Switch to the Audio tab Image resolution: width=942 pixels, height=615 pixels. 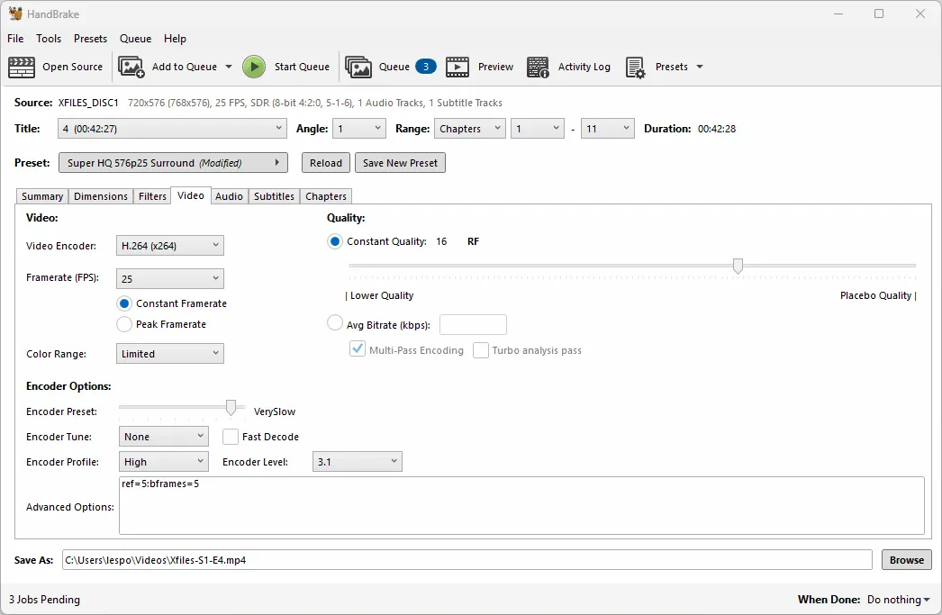(x=229, y=196)
